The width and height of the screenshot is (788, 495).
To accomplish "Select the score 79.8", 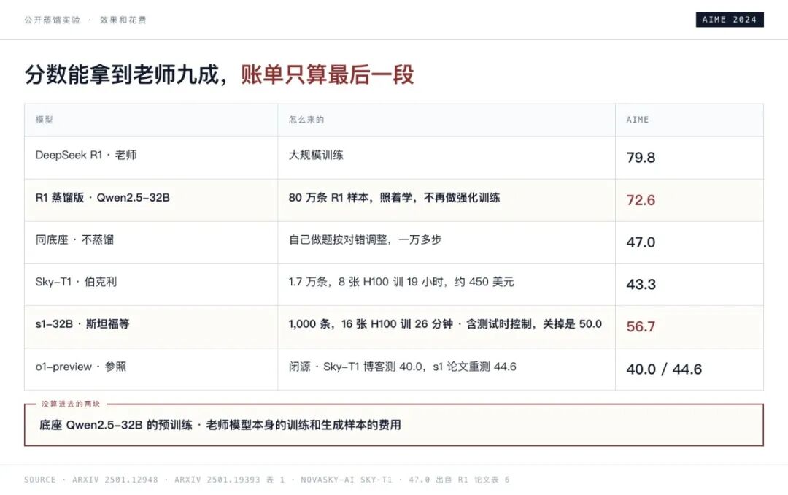I will pos(641,158).
